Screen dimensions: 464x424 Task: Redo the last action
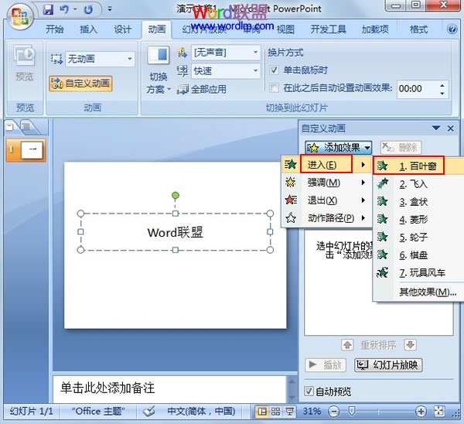88,9
